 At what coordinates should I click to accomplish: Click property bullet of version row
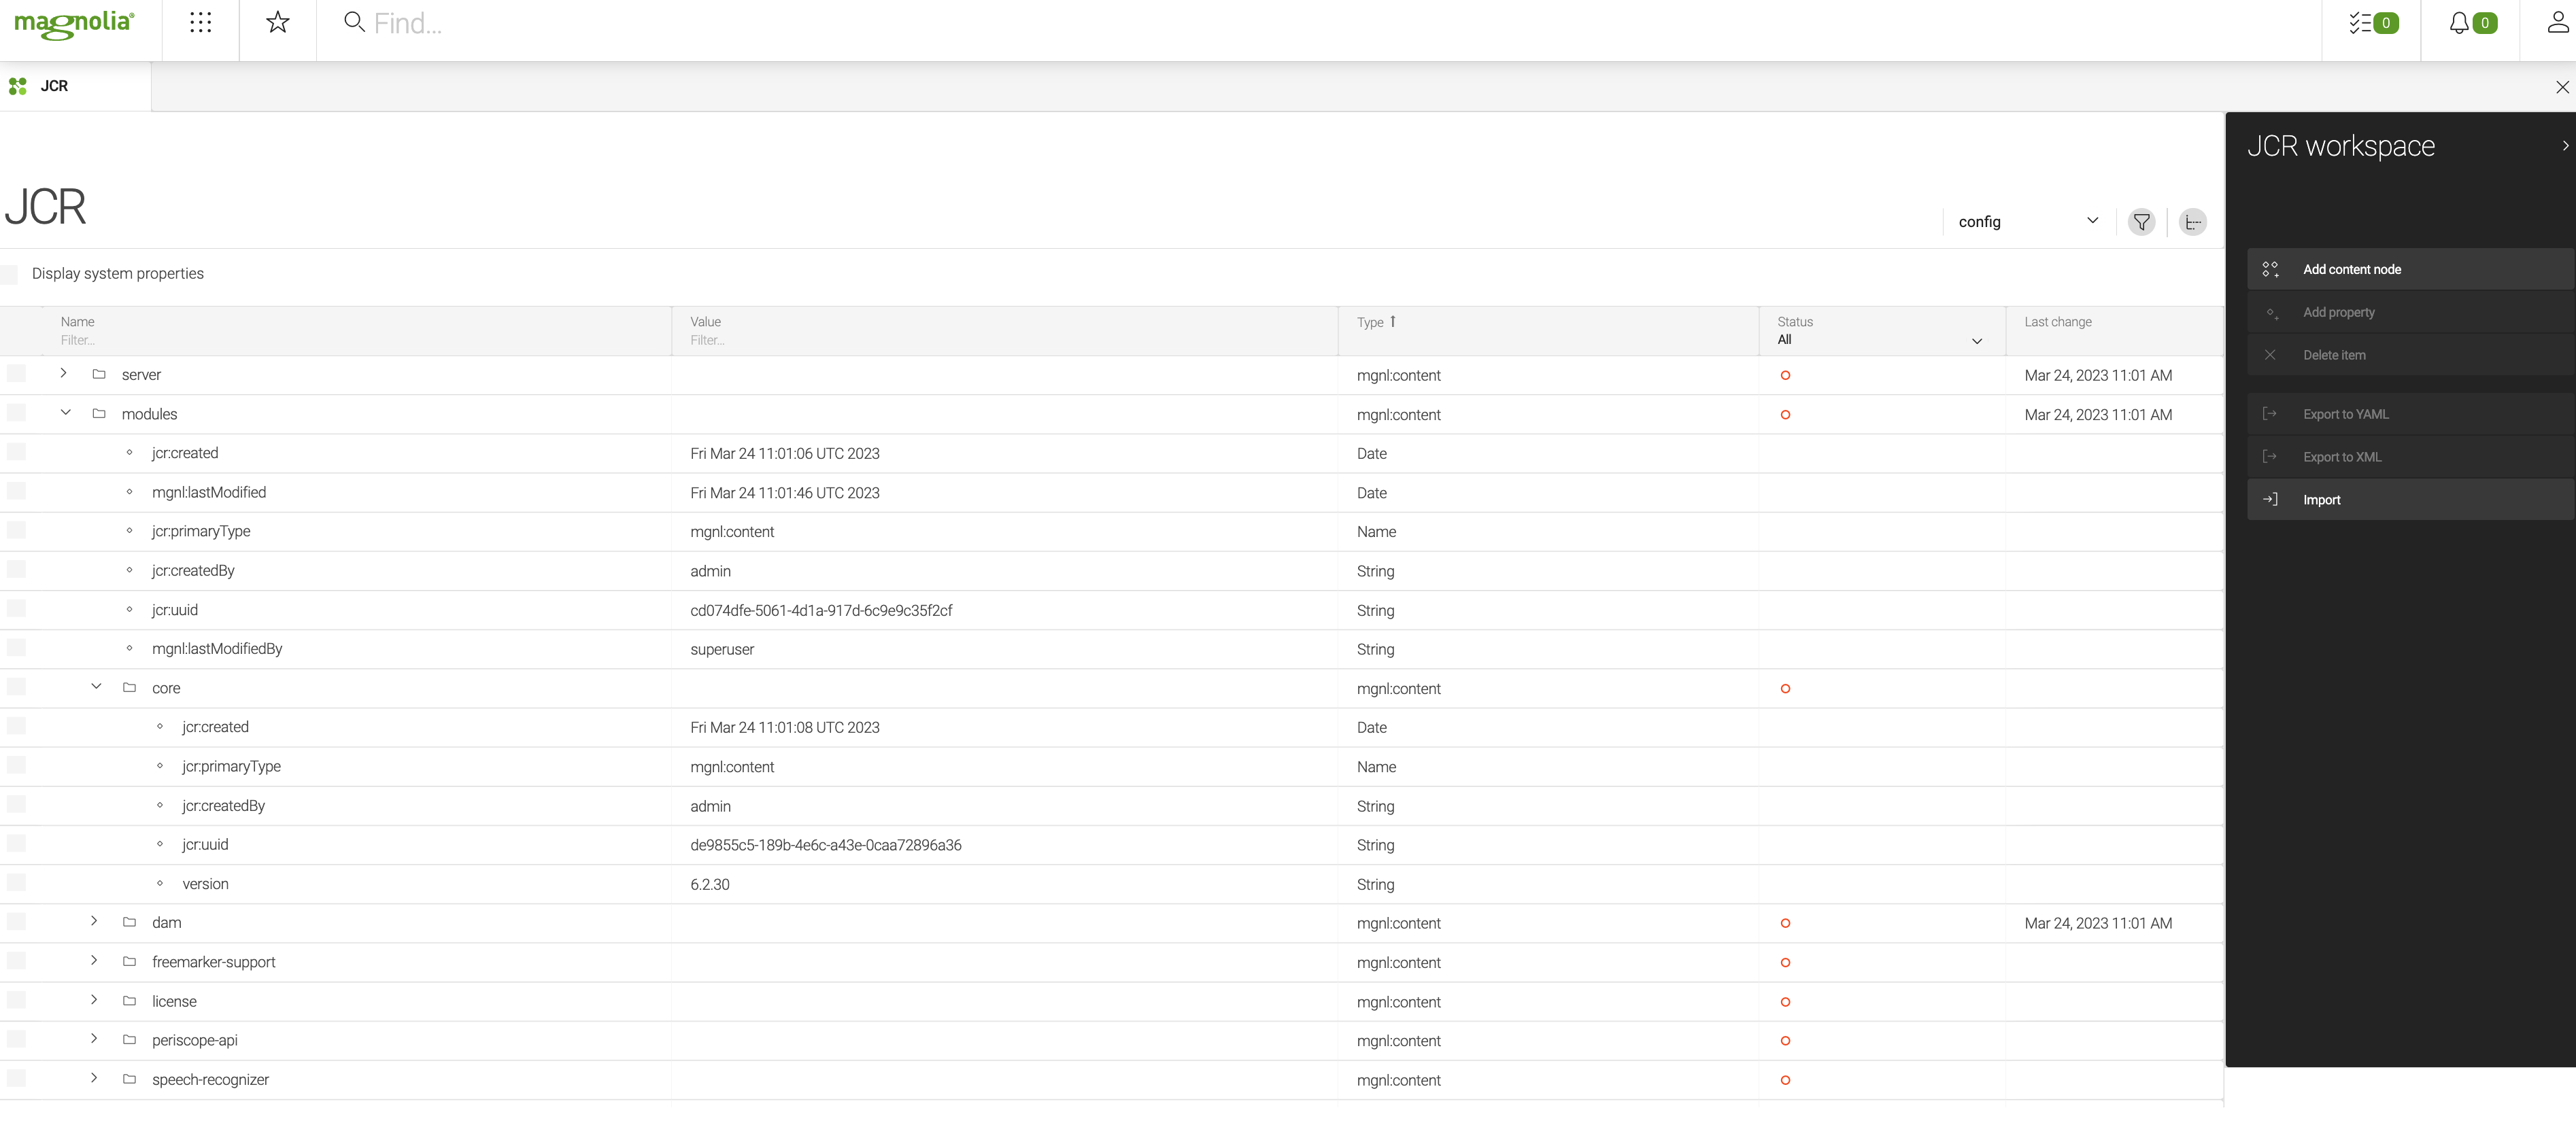tap(160, 883)
